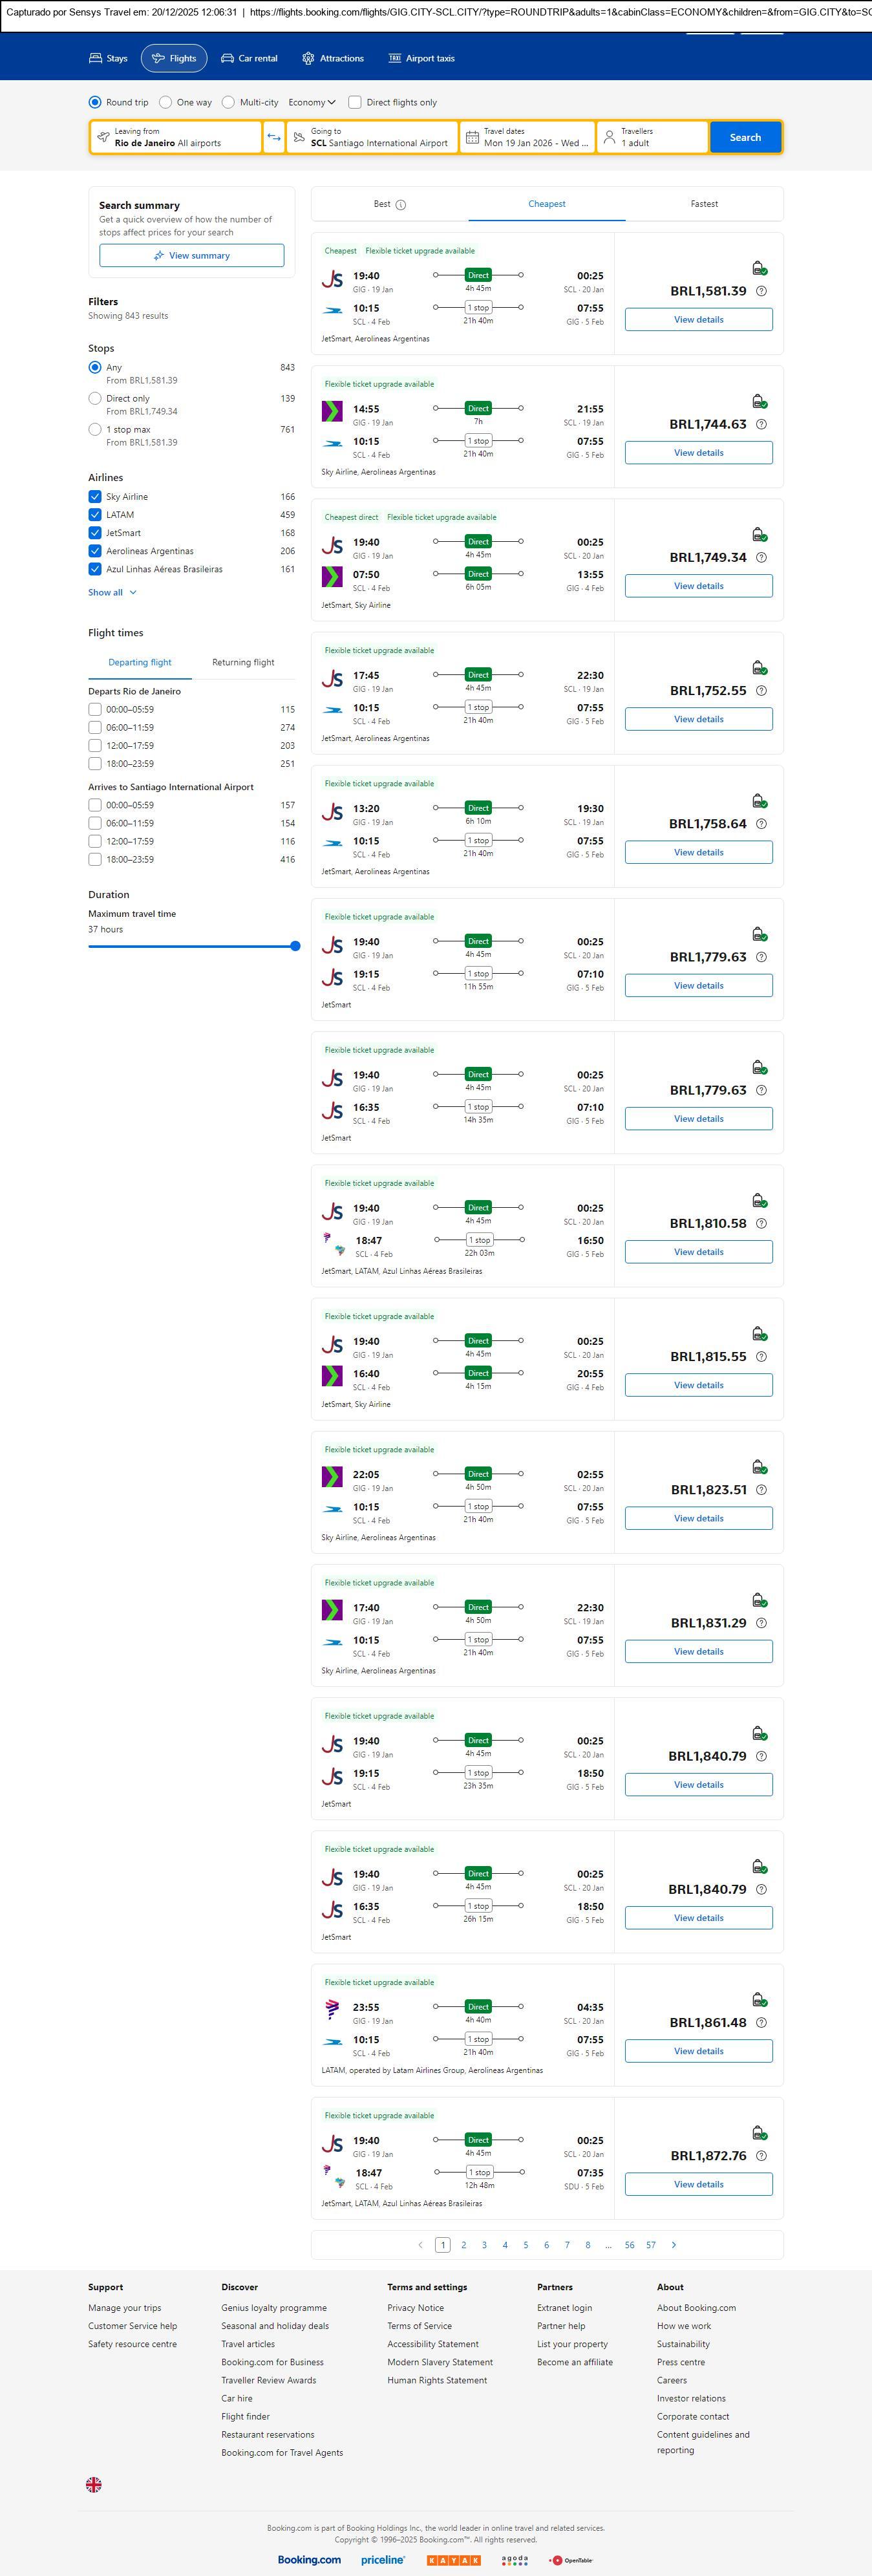Screen dimensions: 872x2576
Task: Select the Direct only stops option
Action: pos(95,398)
